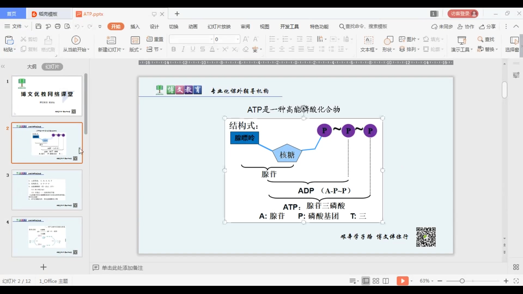This screenshot has width=523, height=294.
Task: Toggle normal view button in status bar
Action: [x=366, y=281]
